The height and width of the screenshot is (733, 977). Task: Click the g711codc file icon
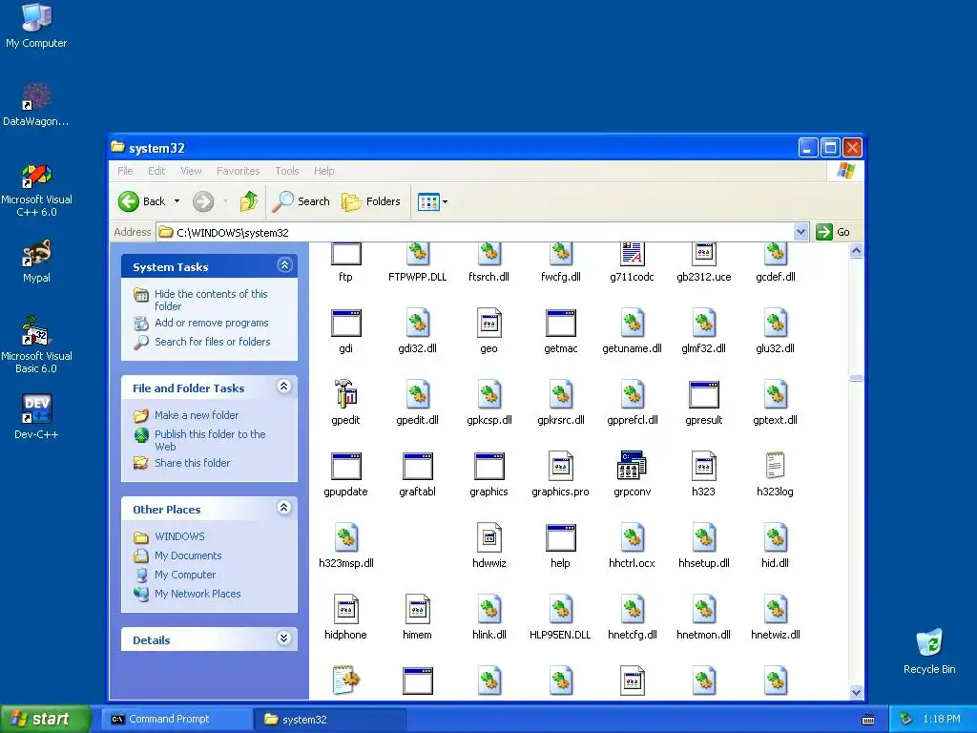coord(632,253)
